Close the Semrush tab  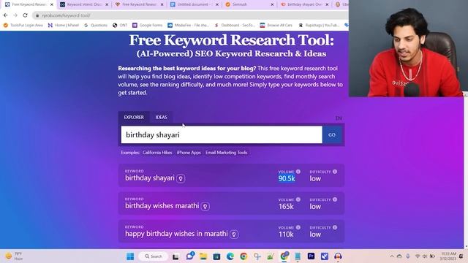(x=272, y=4)
